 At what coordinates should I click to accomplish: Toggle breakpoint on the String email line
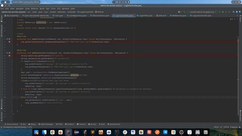tap(9, 56)
